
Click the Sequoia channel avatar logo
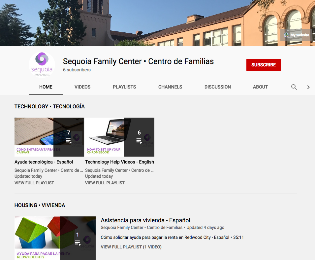[x=42, y=65]
